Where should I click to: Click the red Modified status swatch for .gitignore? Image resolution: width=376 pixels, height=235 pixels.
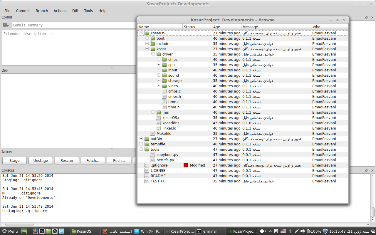tap(186, 165)
